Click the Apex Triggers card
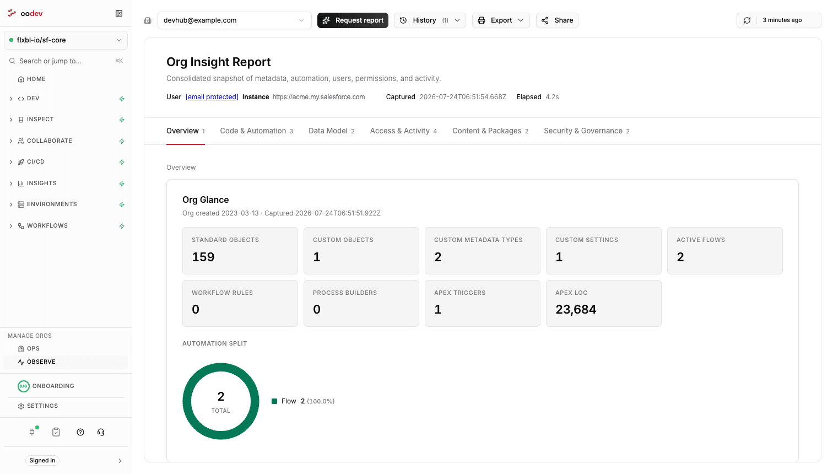This screenshot has height=474, width=833. pyautogui.click(x=483, y=304)
